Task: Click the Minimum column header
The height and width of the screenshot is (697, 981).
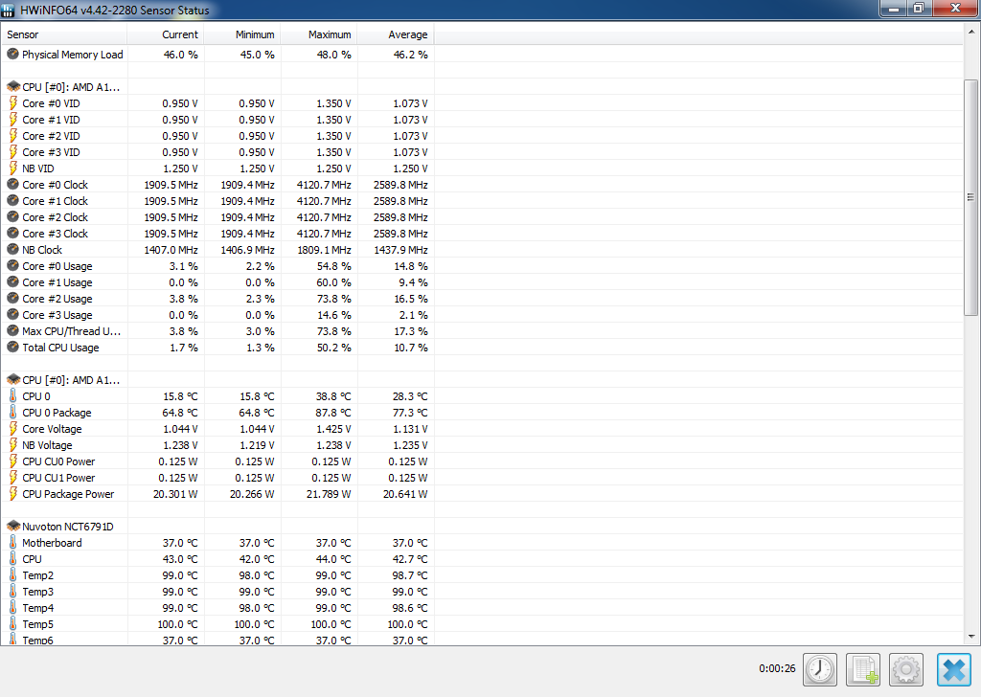Action: pos(242,35)
